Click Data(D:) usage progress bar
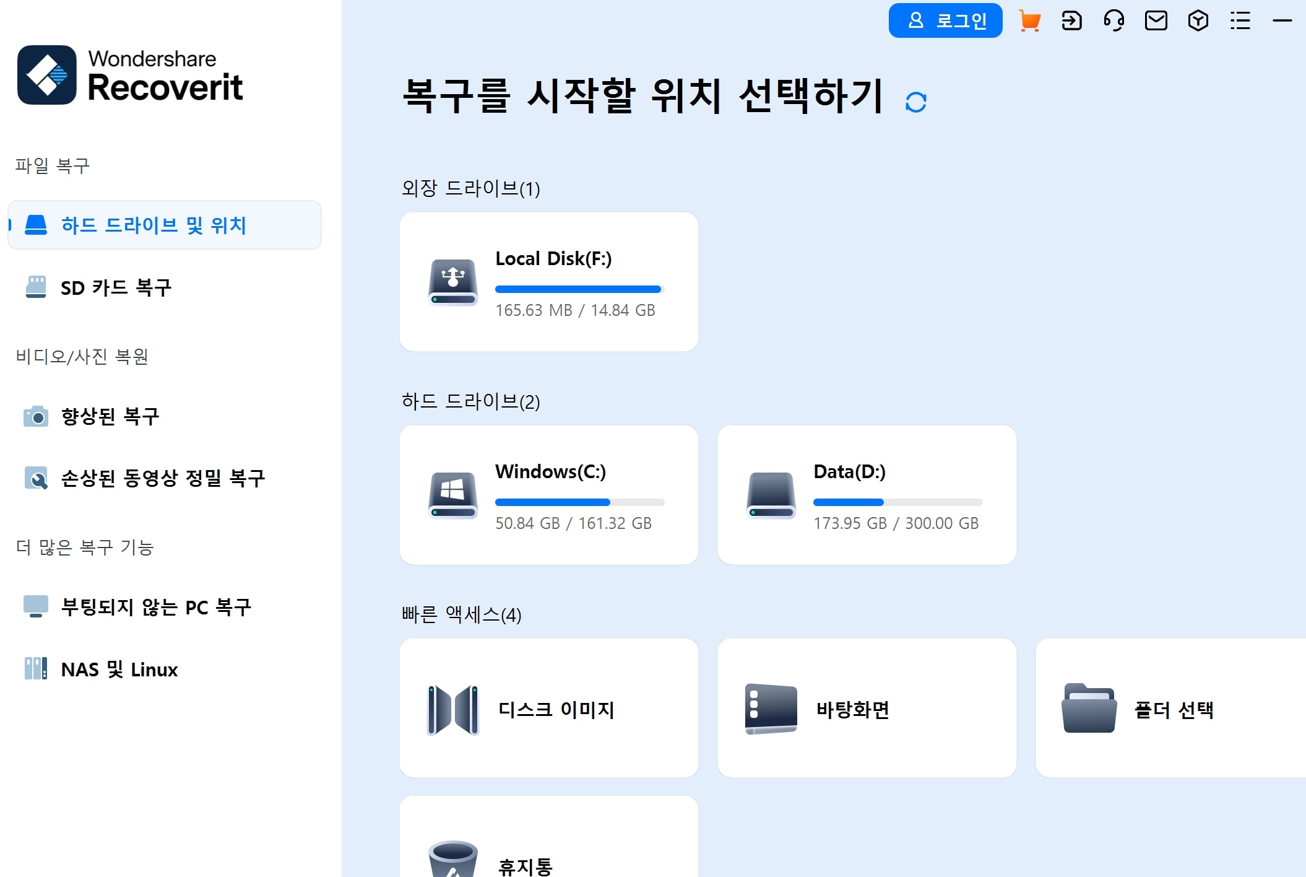This screenshot has height=877, width=1306. click(x=897, y=502)
